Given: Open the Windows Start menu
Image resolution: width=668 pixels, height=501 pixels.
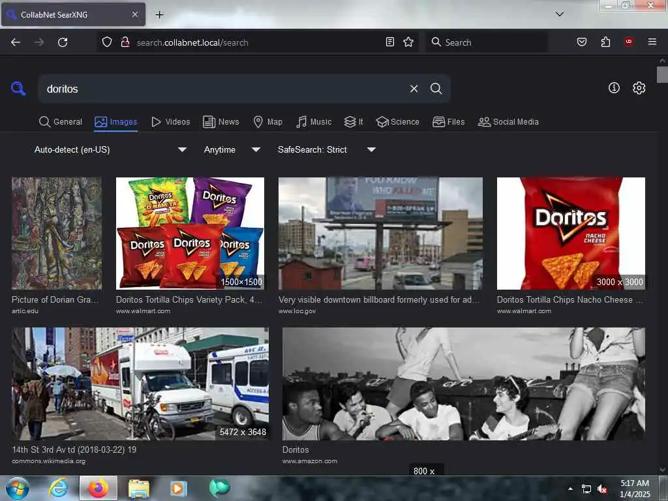Looking at the screenshot, I should tap(18, 488).
